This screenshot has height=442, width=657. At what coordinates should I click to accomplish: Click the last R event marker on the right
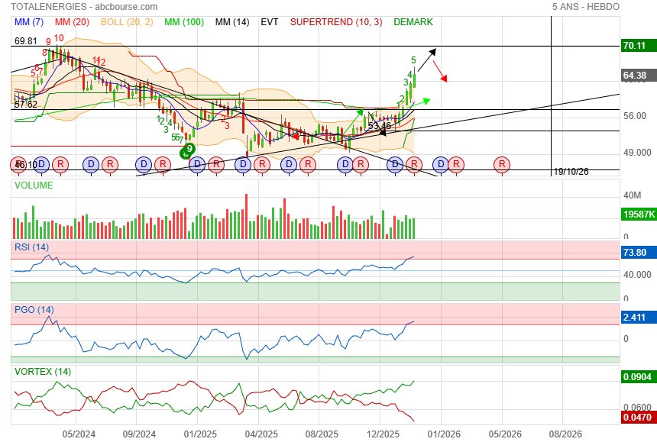pyautogui.click(x=502, y=164)
